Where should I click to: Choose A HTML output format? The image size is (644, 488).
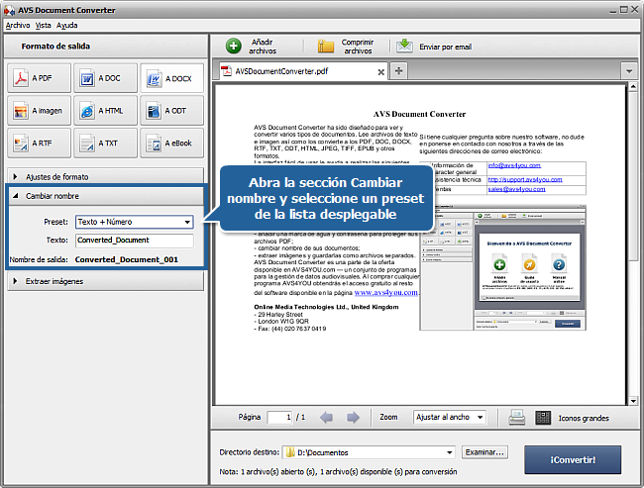point(105,111)
